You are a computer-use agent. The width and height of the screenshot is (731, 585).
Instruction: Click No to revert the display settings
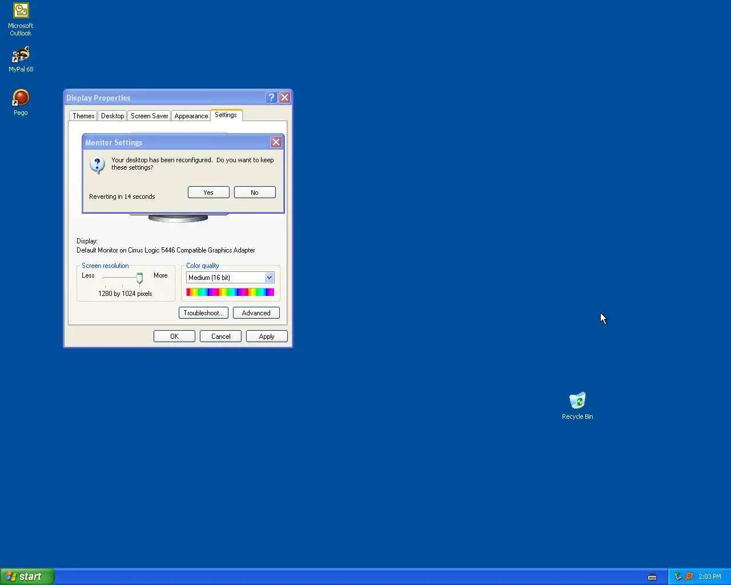[255, 193]
